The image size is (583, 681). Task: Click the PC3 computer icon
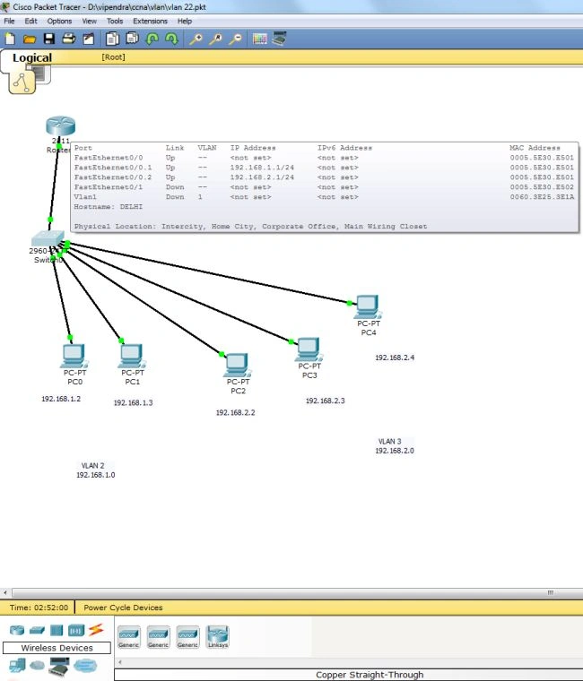309,349
